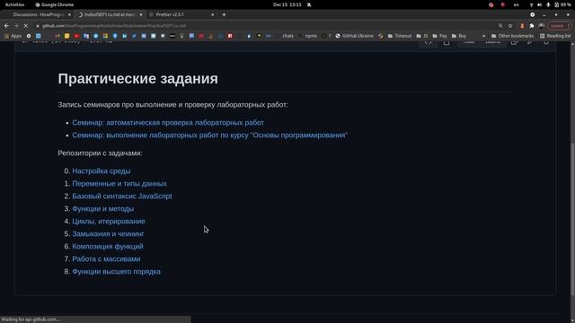Screen dimensions: 575x323
Task: Open the Dec 15 clock calendar
Action: coord(287,4)
